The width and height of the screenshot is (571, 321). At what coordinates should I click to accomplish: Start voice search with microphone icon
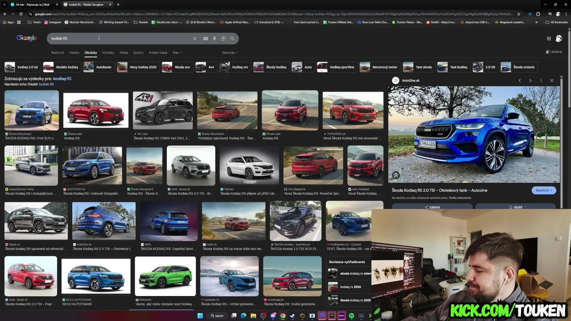(215, 39)
